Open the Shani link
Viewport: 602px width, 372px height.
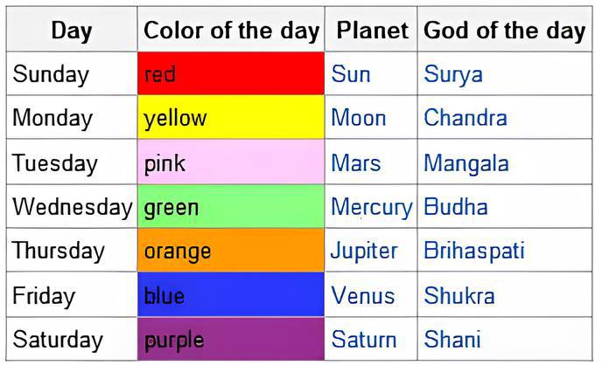[452, 340]
